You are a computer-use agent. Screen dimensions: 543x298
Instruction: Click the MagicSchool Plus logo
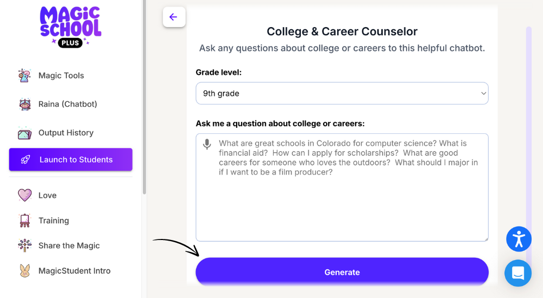[70, 27]
